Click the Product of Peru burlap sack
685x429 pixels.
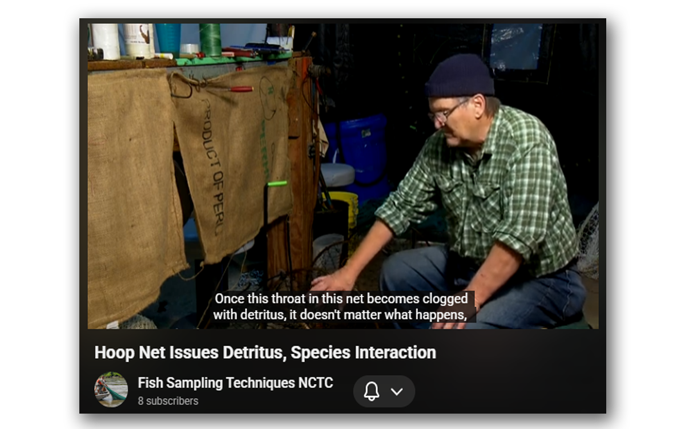[233, 163]
